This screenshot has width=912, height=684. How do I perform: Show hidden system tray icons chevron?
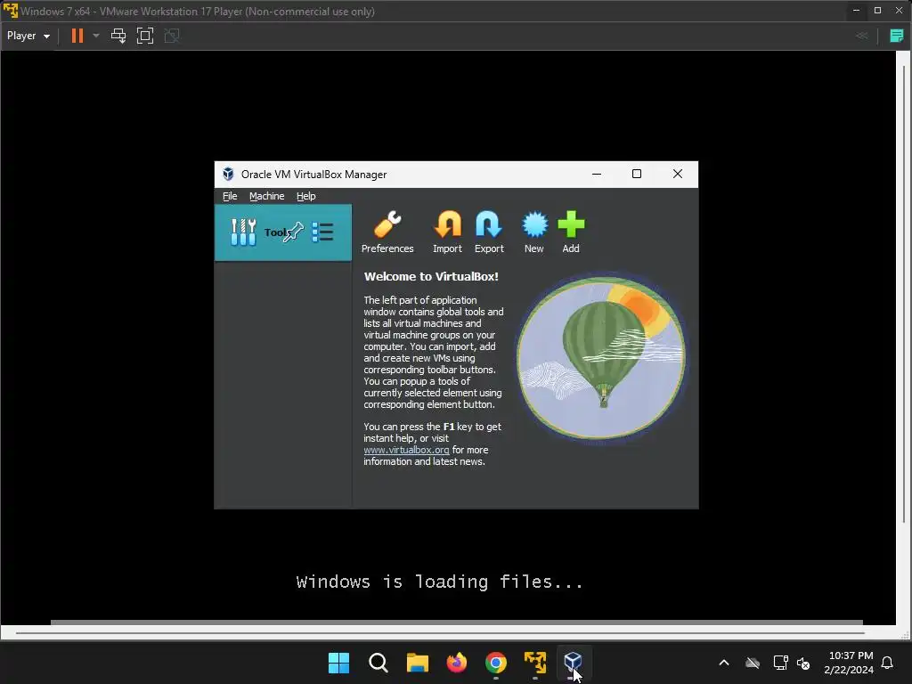(723, 663)
